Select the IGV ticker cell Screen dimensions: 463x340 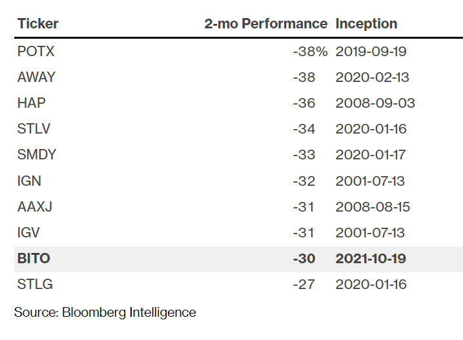(x=30, y=233)
